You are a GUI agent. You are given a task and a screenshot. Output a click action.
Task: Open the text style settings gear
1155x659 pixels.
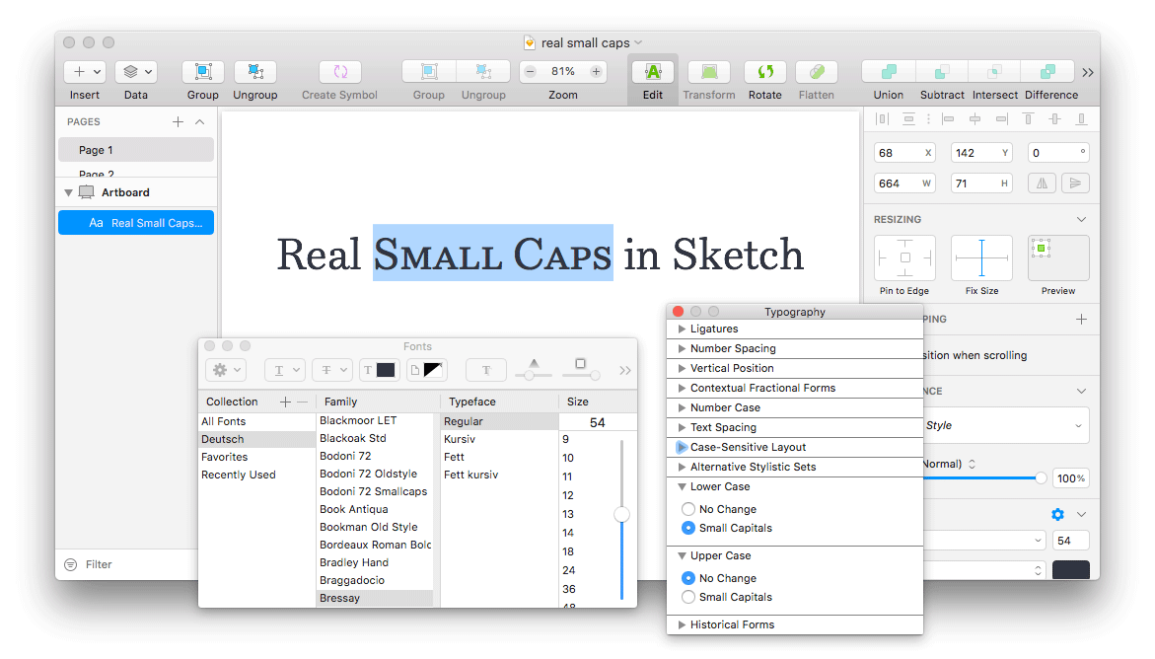tap(1057, 514)
